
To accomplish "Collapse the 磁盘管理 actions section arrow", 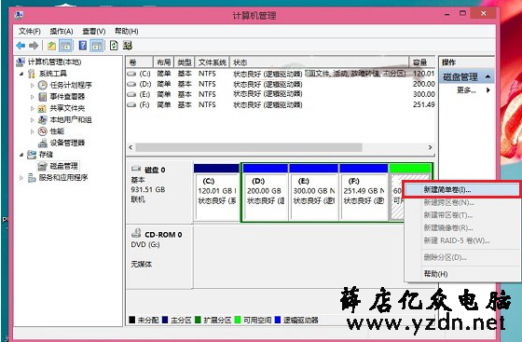I will point(488,76).
